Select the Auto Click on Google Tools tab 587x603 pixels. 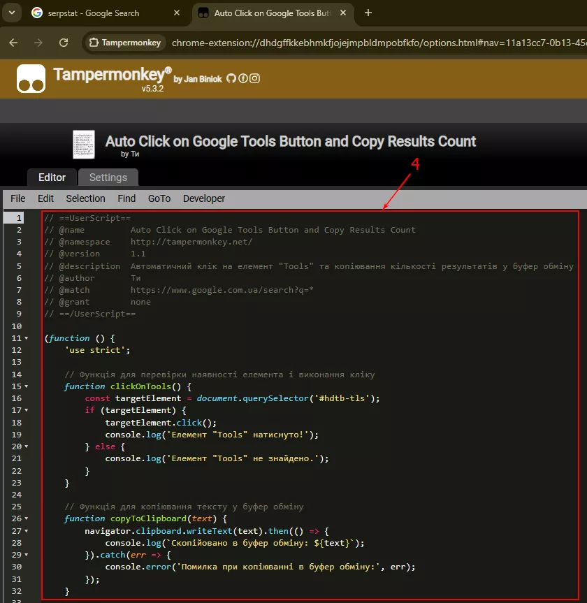point(273,13)
